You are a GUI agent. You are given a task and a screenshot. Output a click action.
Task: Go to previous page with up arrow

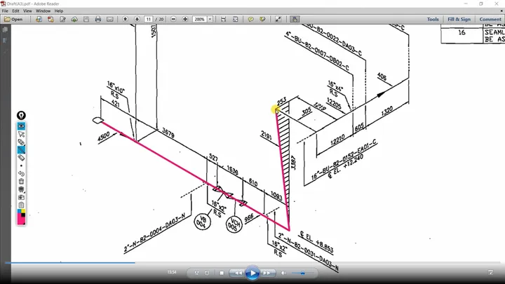point(126,20)
